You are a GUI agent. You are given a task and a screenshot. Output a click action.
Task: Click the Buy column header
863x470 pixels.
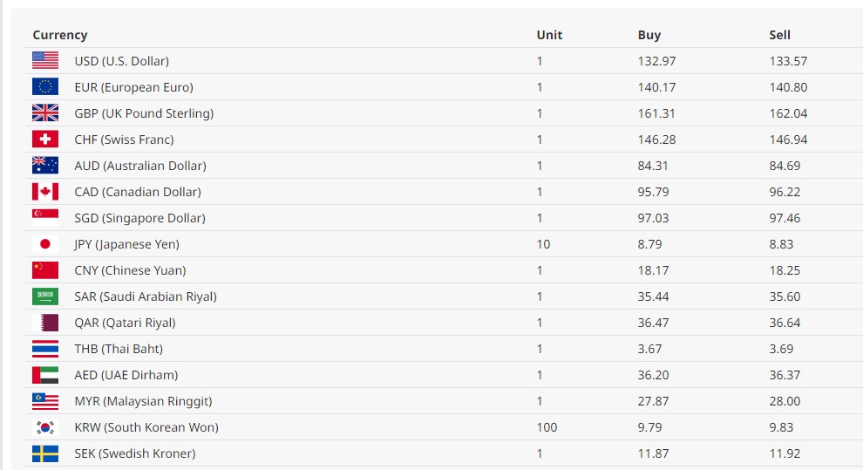coord(649,35)
